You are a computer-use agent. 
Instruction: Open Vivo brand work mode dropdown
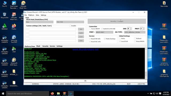[40, 22]
